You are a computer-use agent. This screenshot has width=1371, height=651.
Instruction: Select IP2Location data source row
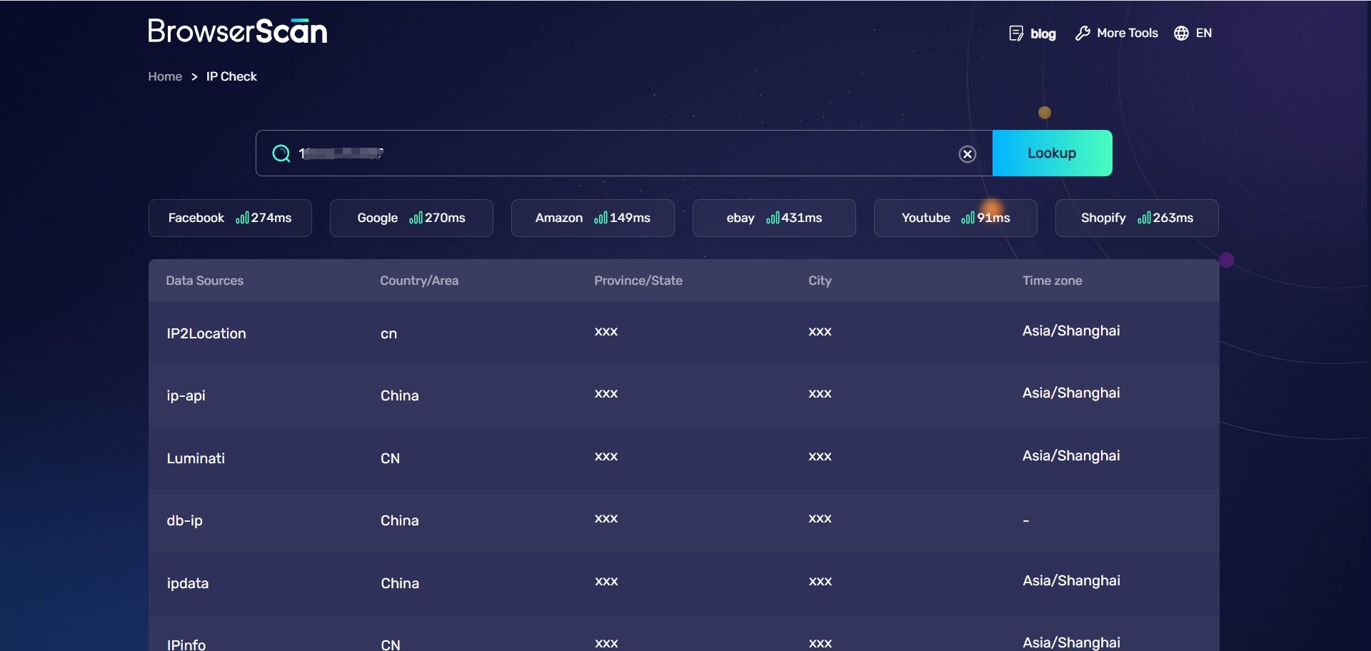pyautogui.click(x=683, y=333)
